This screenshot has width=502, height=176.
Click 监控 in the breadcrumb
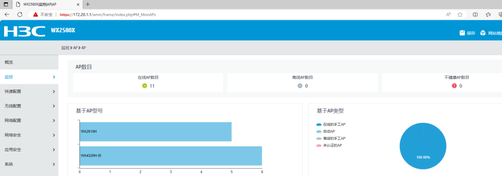coord(65,48)
